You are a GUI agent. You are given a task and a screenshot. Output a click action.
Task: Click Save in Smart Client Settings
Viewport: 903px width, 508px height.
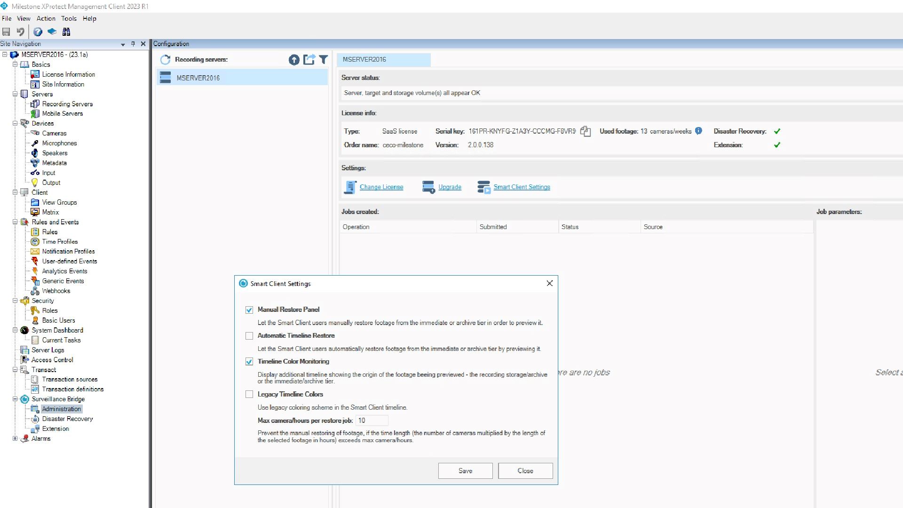(465, 471)
